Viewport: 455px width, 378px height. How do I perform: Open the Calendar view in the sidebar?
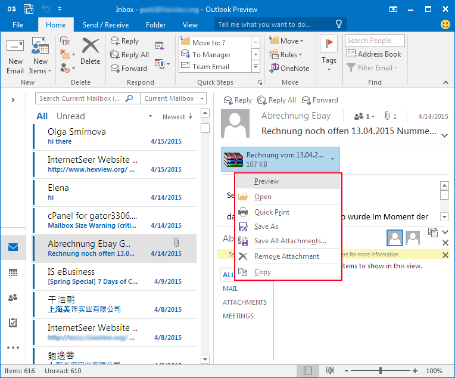coord(13,272)
